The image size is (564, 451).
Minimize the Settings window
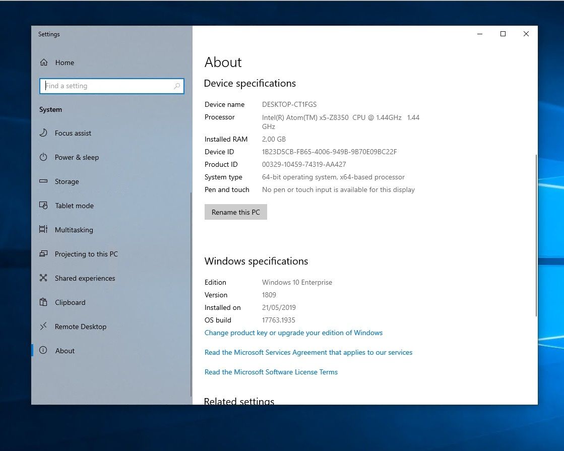(x=480, y=34)
